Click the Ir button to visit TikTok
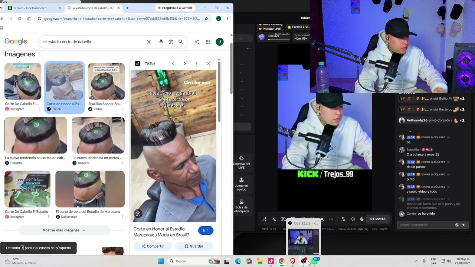The height and width of the screenshot is (267, 475). [206, 230]
